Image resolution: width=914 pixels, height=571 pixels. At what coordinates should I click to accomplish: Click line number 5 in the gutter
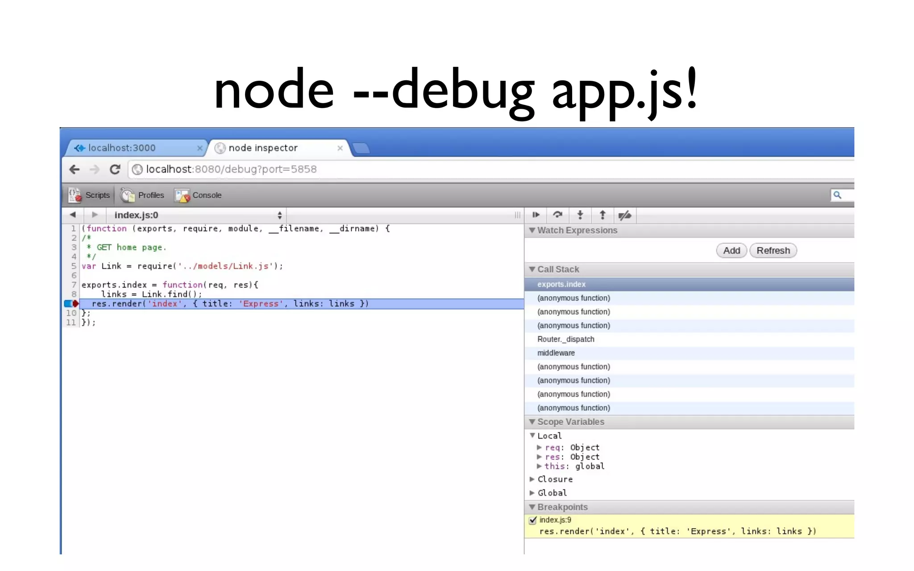74,266
